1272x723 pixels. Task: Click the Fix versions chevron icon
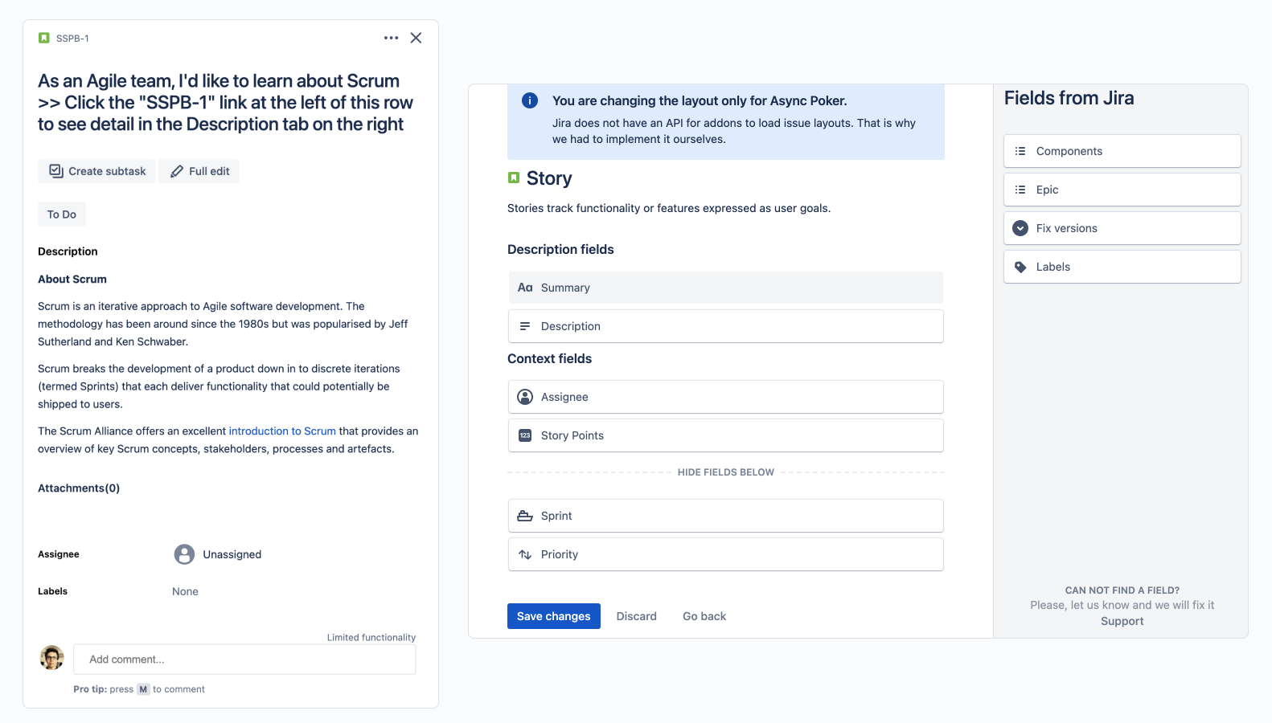[1020, 228]
